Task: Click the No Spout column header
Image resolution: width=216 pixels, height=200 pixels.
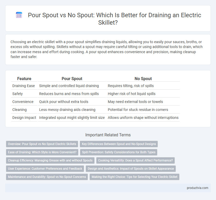Action: [x=143, y=79]
